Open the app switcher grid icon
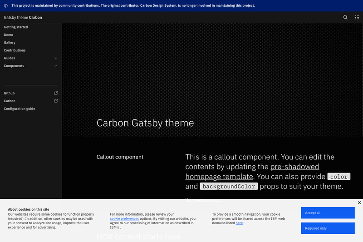This screenshot has width=363, height=242. [357, 17]
